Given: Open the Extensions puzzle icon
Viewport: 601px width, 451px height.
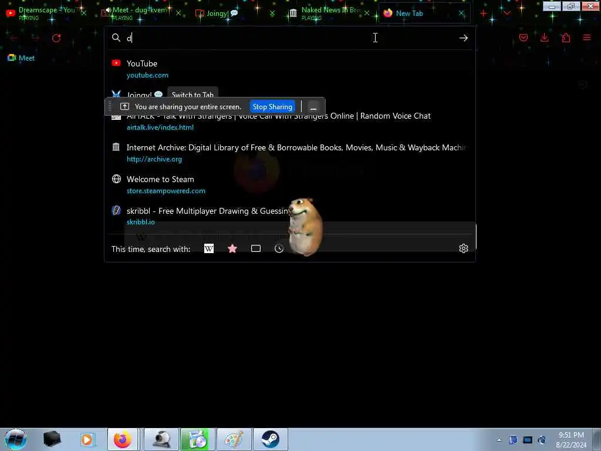Looking at the screenshot, I should click(566, 38).
